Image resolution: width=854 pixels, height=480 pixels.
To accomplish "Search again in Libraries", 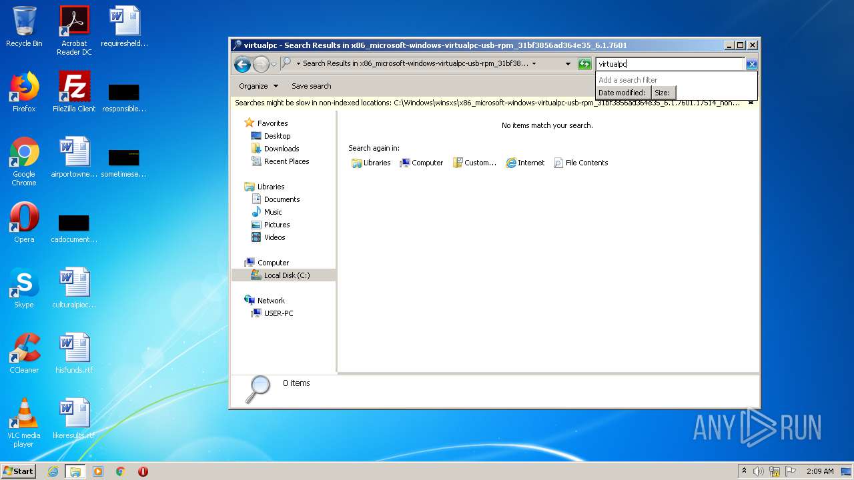I will click(371, 163).
